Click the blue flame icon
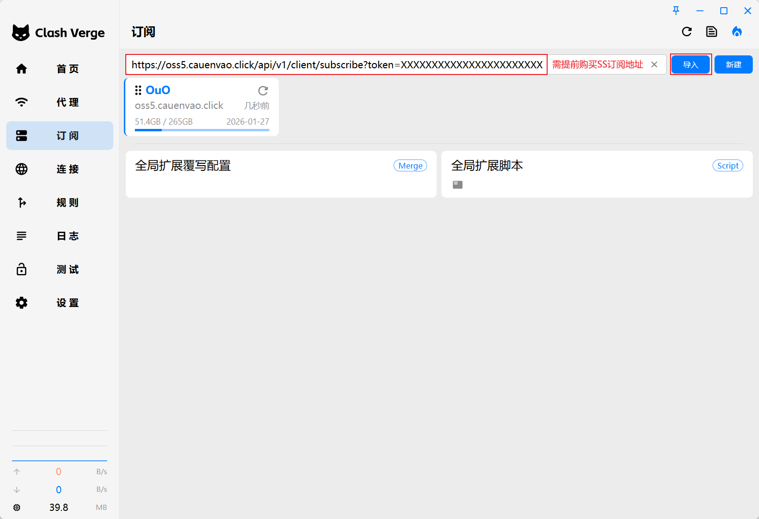Viewport: 759px width, 519px height. click(737, 32)
